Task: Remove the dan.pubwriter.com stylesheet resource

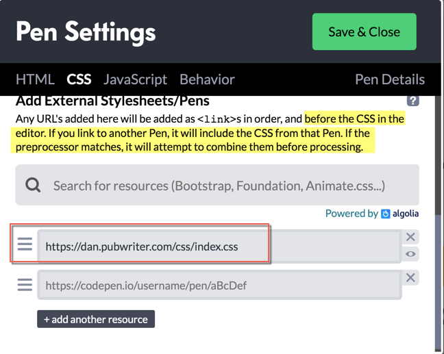Action: tap(410, 237)
